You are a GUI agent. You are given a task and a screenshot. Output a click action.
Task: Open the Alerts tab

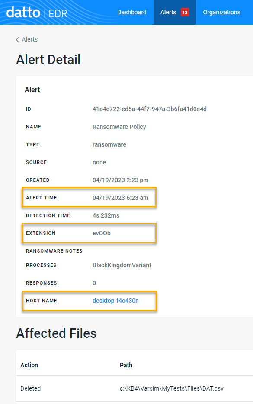(x=175, y=12)
